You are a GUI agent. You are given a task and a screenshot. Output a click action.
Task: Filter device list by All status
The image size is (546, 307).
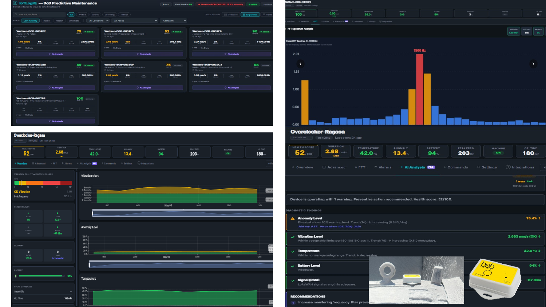click(x=71, y=15)
